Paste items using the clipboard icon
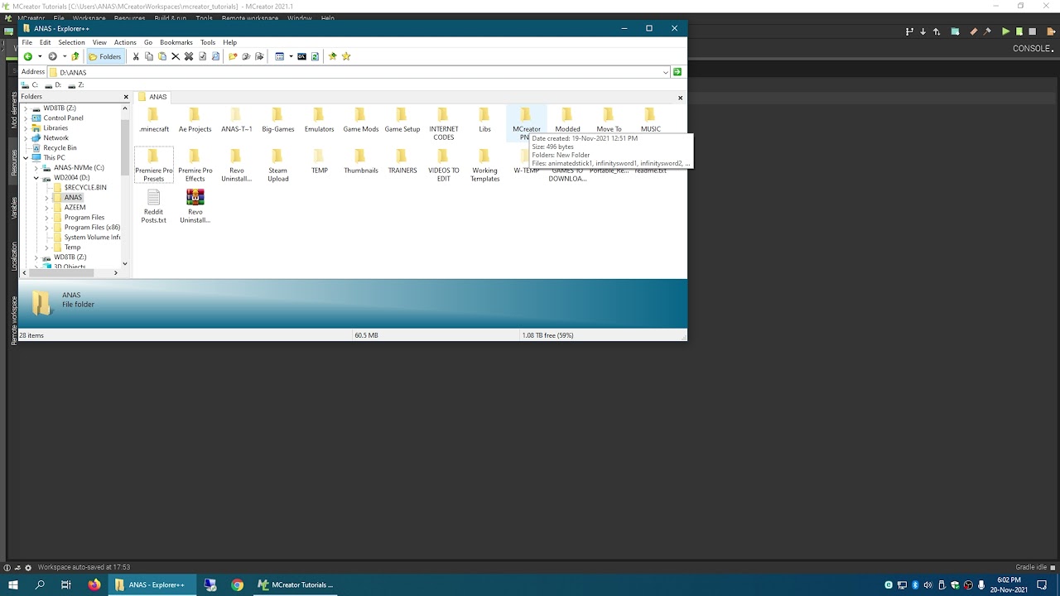Image resolution: width=1060 pixels, height=596 pixels. tap(162, 56)
